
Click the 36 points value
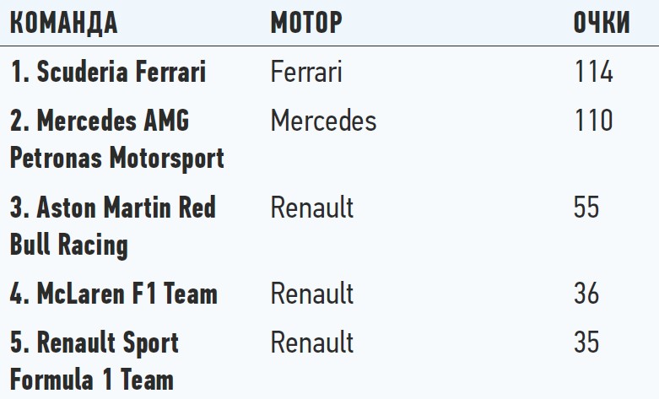pos(586,294)
